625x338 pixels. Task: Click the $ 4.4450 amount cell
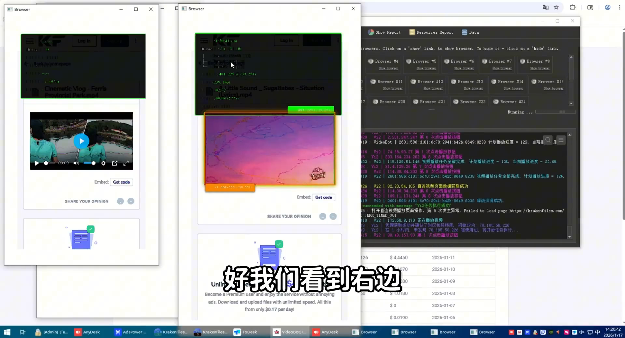point(398,257)
